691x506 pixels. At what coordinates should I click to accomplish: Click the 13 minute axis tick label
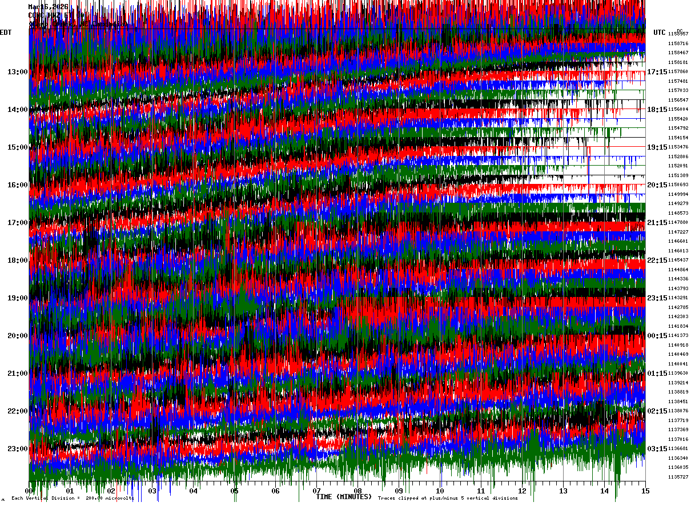[x=564, y=491]
